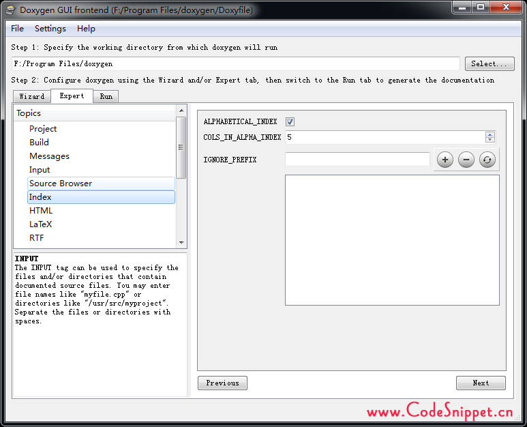Click the COLS_IN_ALPHA_INDEX label
The image size is (527, 427).
[x=242, y=137]
